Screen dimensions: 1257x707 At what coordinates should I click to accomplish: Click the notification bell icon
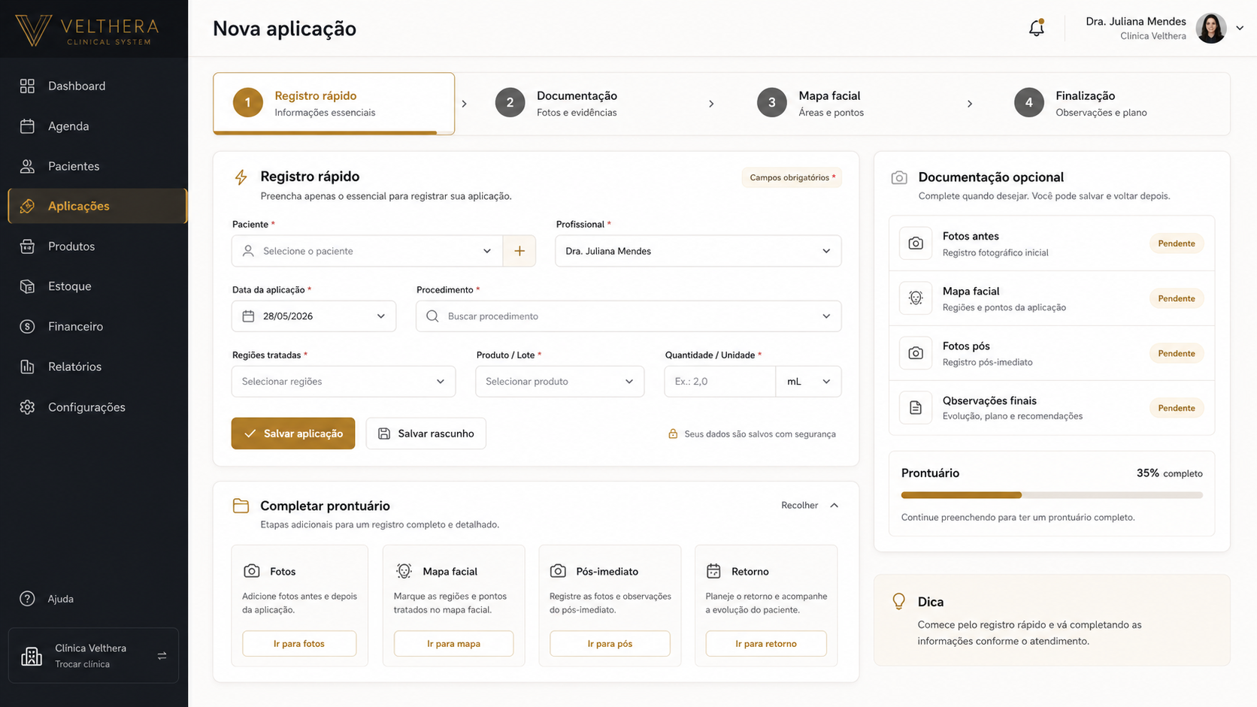coord(1036,28)
